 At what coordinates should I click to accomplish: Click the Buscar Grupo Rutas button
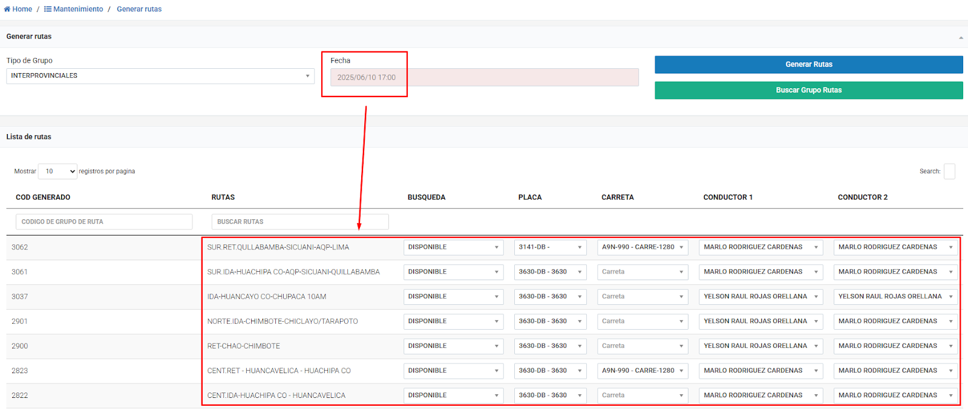click(x=808, y=91)
